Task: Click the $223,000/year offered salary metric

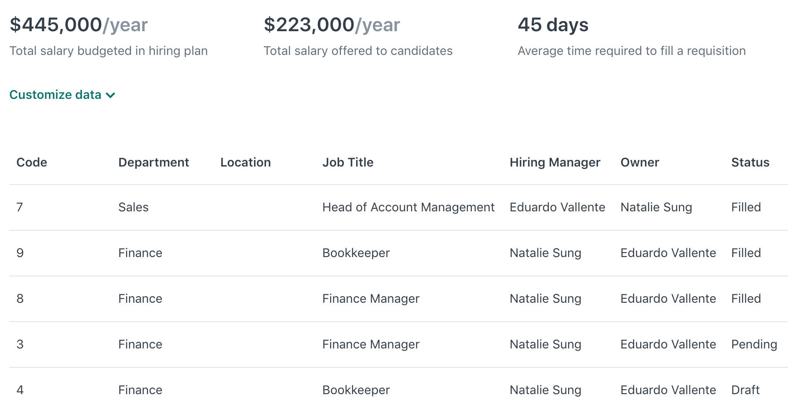Action: pos(332,25)
